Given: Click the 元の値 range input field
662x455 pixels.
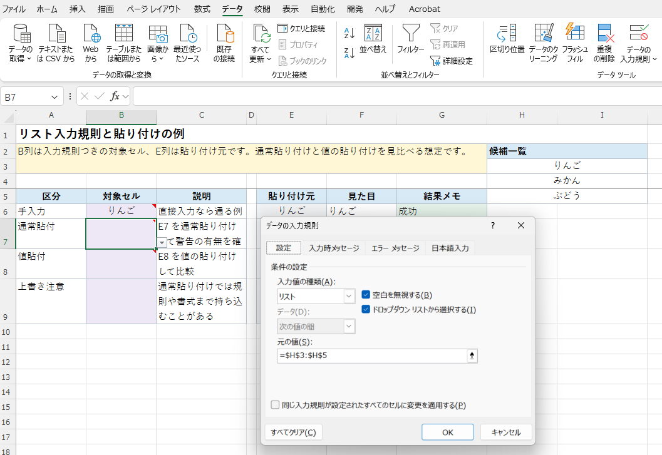Looking at the screenshot, I should click(370, 355).
